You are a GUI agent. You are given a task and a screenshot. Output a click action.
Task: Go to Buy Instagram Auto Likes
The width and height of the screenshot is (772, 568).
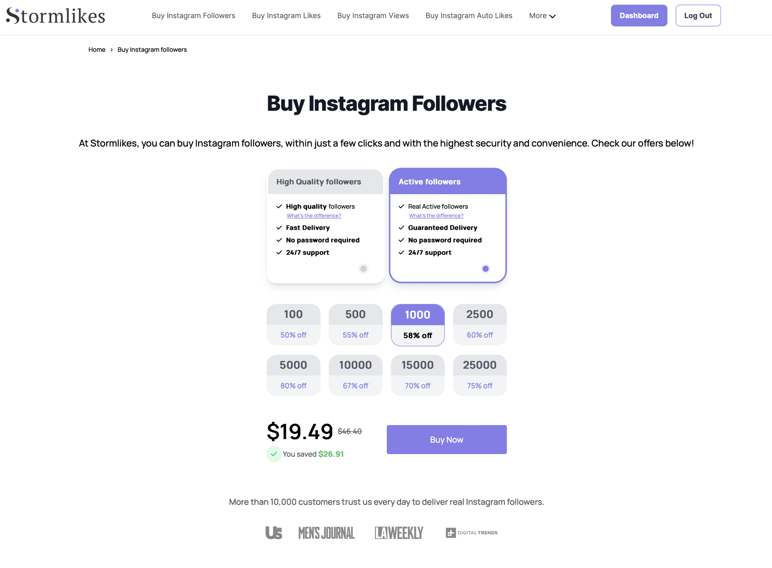(x=469, y=16)
